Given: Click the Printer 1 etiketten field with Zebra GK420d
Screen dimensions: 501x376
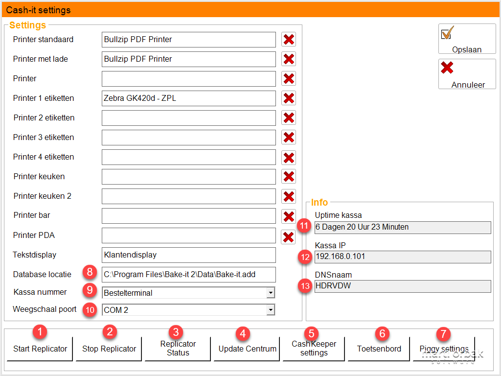Looking at the screenshot, I should click(189, 98).
